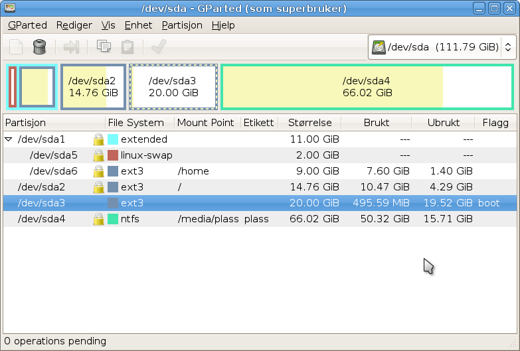Image resolution: width=520 pixels, height=351 pixels.
Task: Open the Enhet menu
Action: 138,25
